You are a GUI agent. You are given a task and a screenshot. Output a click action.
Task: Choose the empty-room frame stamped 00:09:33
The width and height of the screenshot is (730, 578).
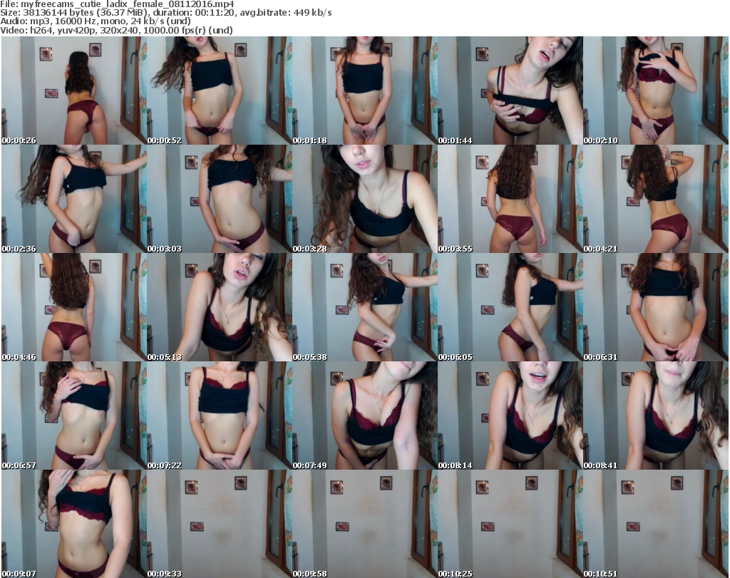click(x=220, y=524)
